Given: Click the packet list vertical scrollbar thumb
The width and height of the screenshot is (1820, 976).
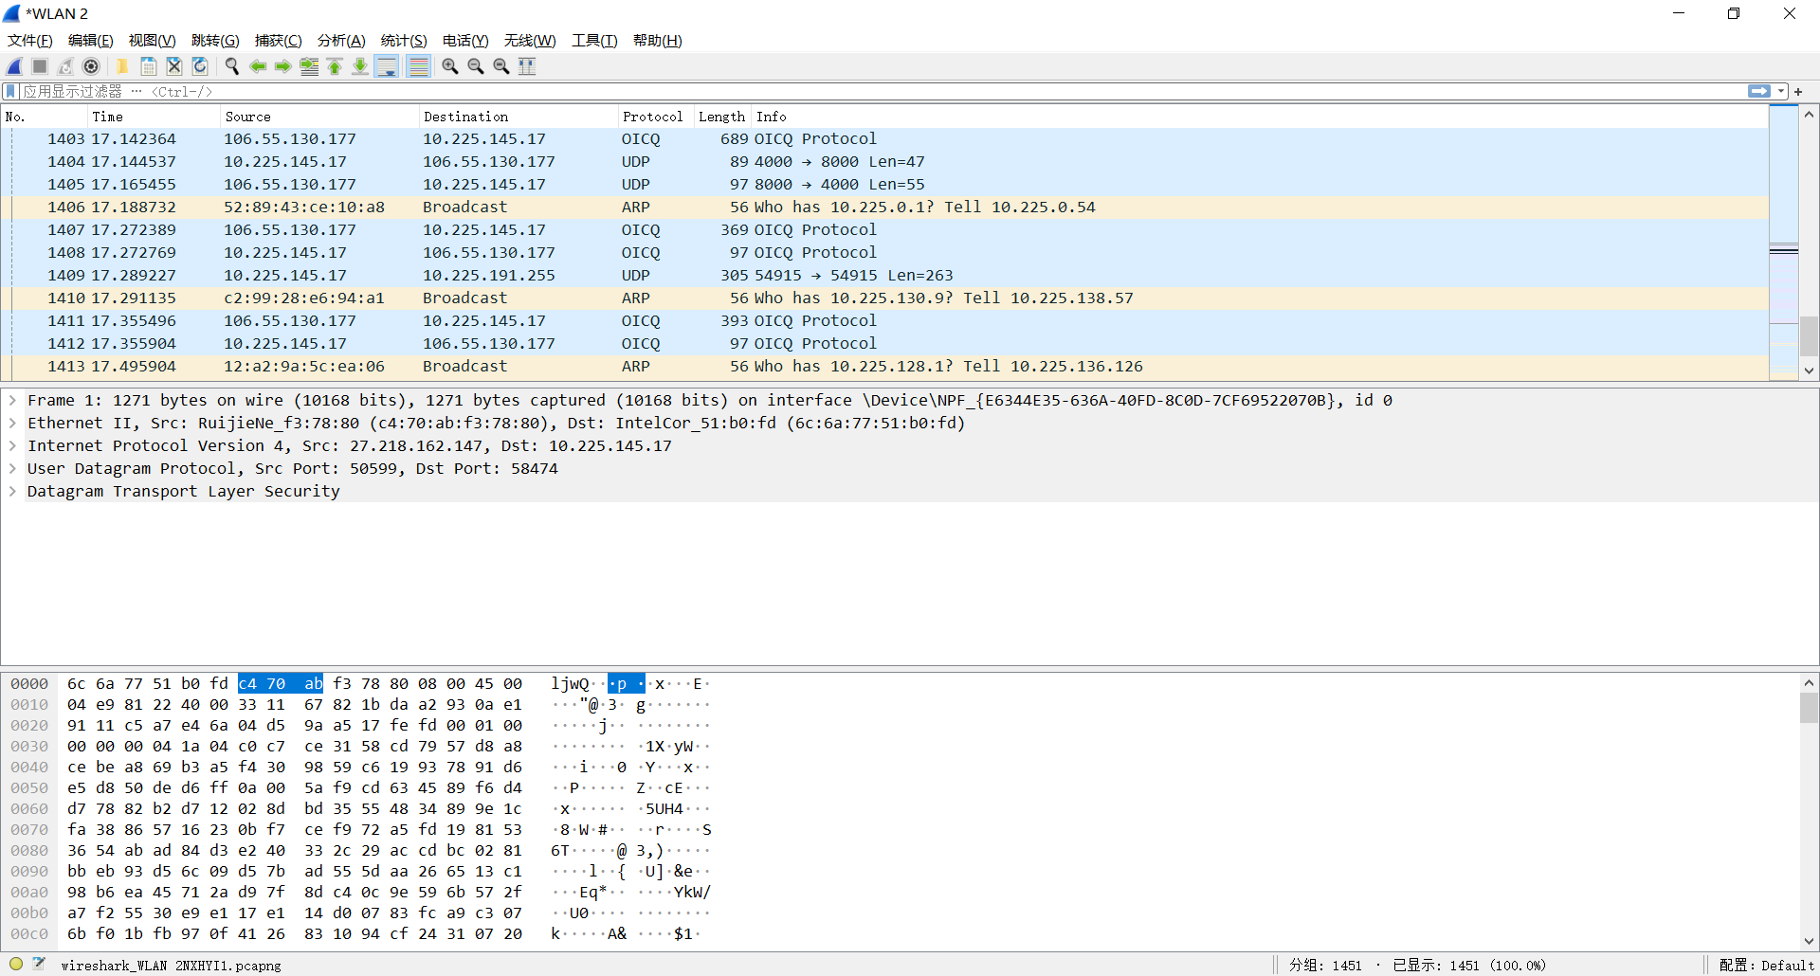Looking at the screenshot, I should tap(1809, 335).
